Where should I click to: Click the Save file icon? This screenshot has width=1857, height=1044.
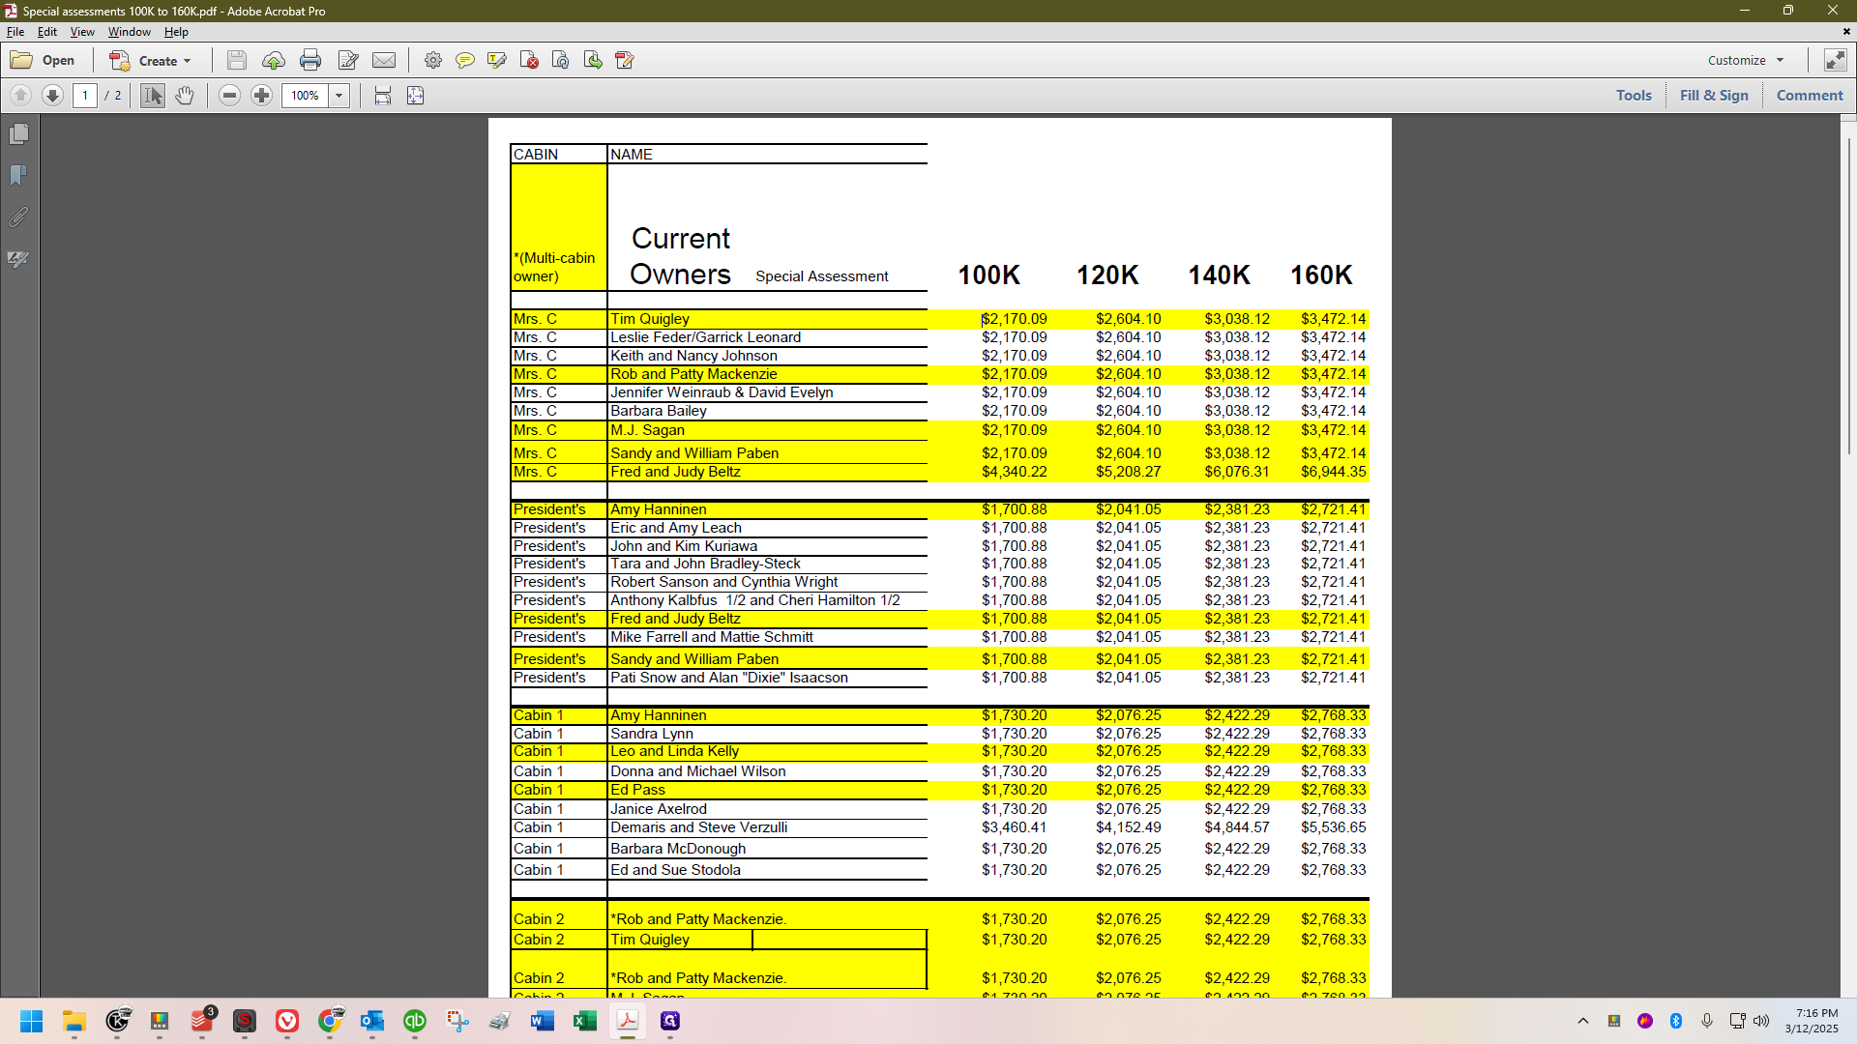point(236,60)
